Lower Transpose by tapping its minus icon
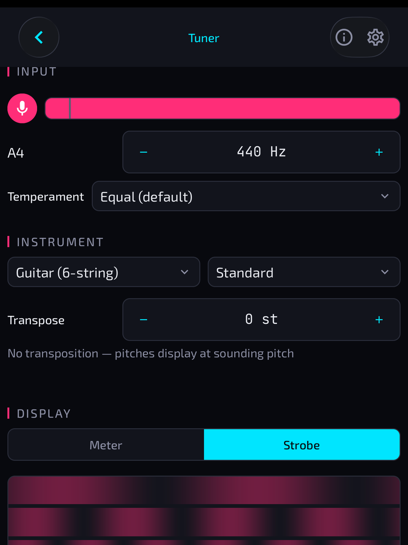The width and height of the screenshot is (408, 545). tap(144, 320)
